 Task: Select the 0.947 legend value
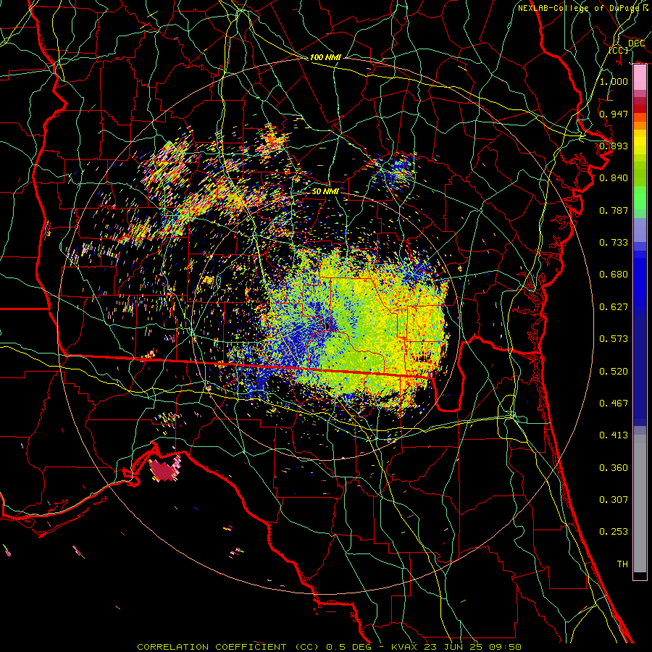[614, 114]
